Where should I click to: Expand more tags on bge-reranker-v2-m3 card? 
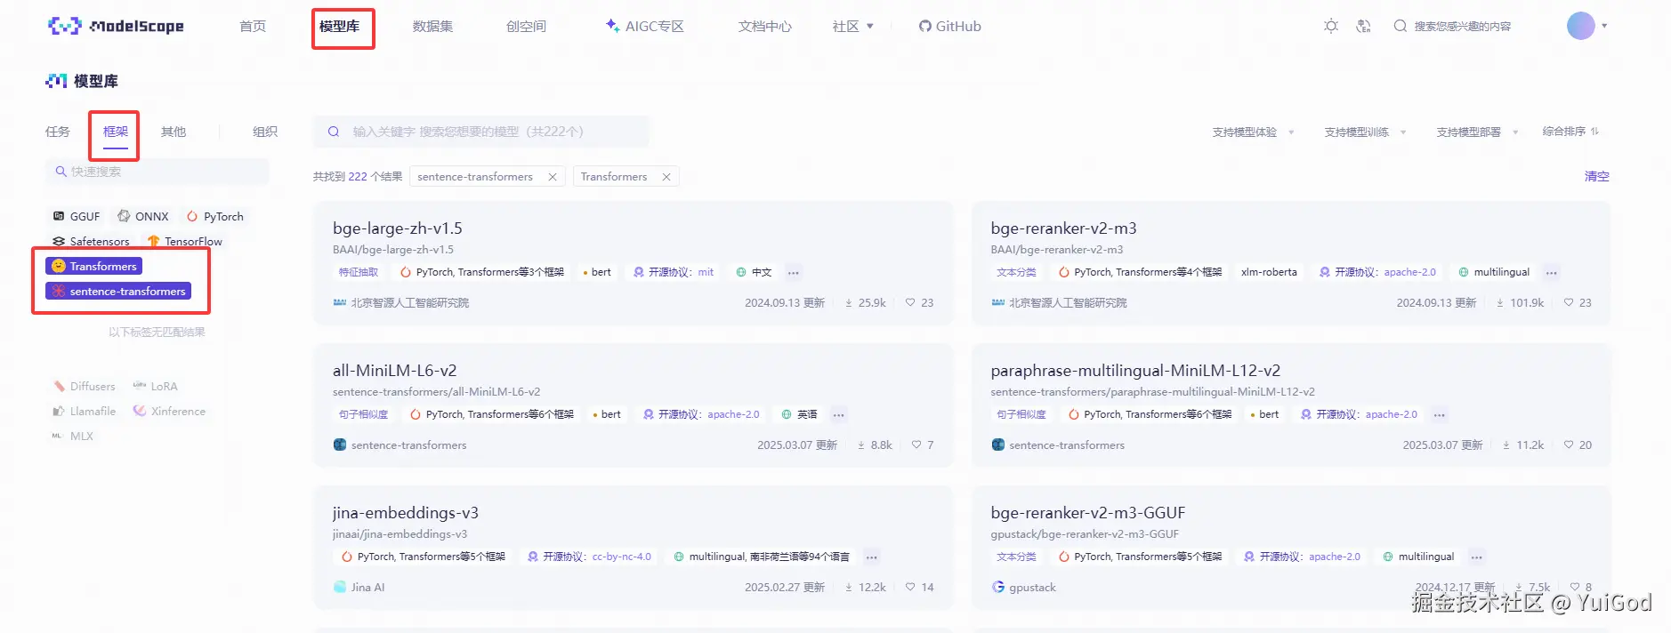(1552, 273)
